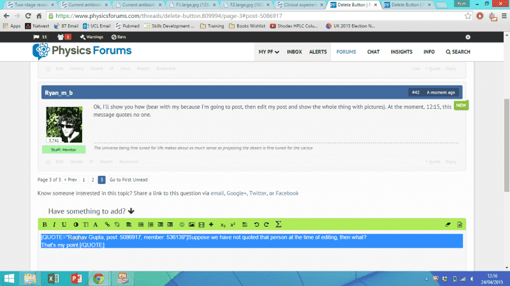Open the Warnings moderator link
The image size is (510, 286).
pyautogui.click(x=91, y=37)
